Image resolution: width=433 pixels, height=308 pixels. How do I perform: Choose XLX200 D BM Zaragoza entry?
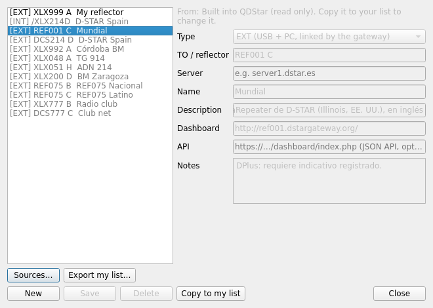[x=90, y=77]
